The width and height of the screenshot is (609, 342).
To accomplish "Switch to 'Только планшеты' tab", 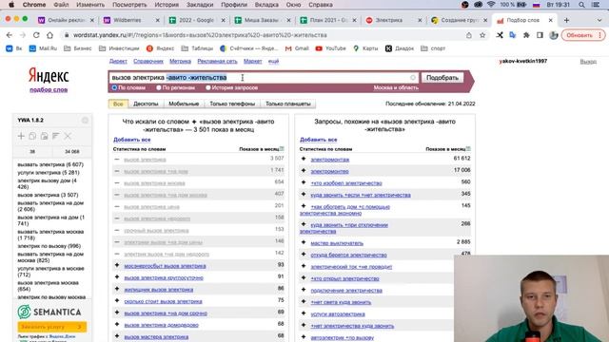I will (287, 104).
